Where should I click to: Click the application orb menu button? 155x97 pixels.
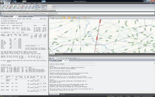click(x=2, y=2)
